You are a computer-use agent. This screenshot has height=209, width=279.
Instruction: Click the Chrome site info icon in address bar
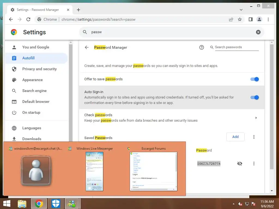[39, 19]
